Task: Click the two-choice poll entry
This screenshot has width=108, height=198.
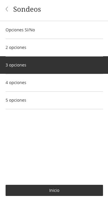Action: [54, 48]
